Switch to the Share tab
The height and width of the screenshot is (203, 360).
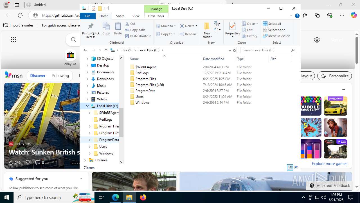pos(120,16)
